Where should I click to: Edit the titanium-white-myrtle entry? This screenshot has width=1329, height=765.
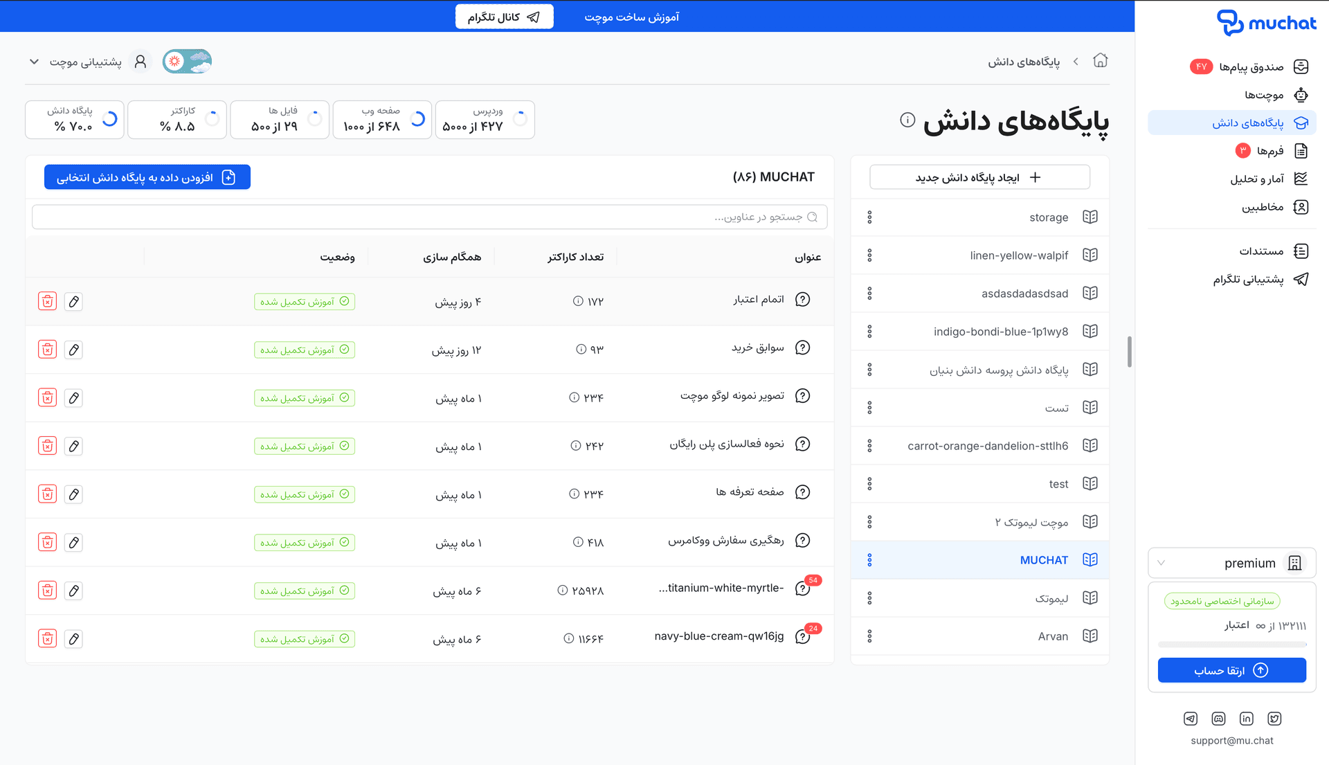[73, 591]
